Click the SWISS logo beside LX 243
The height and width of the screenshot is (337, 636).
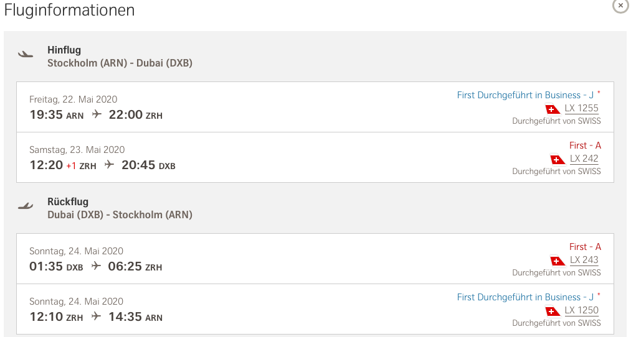pos(558,261)
